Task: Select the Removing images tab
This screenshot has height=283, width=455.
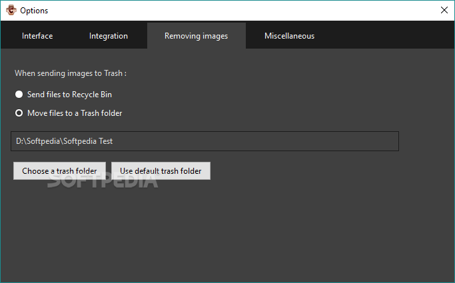Action: pyautogui.click(x=197, y=36)
